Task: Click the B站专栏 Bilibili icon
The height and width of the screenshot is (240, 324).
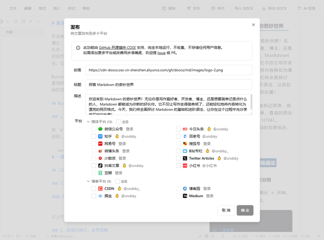Action: [x=185, y=151]
